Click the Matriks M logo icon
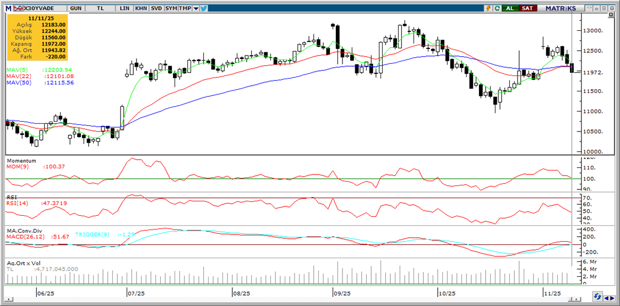Image resolution: width=620 pixels, height=306 pixels. coord(8,8)
